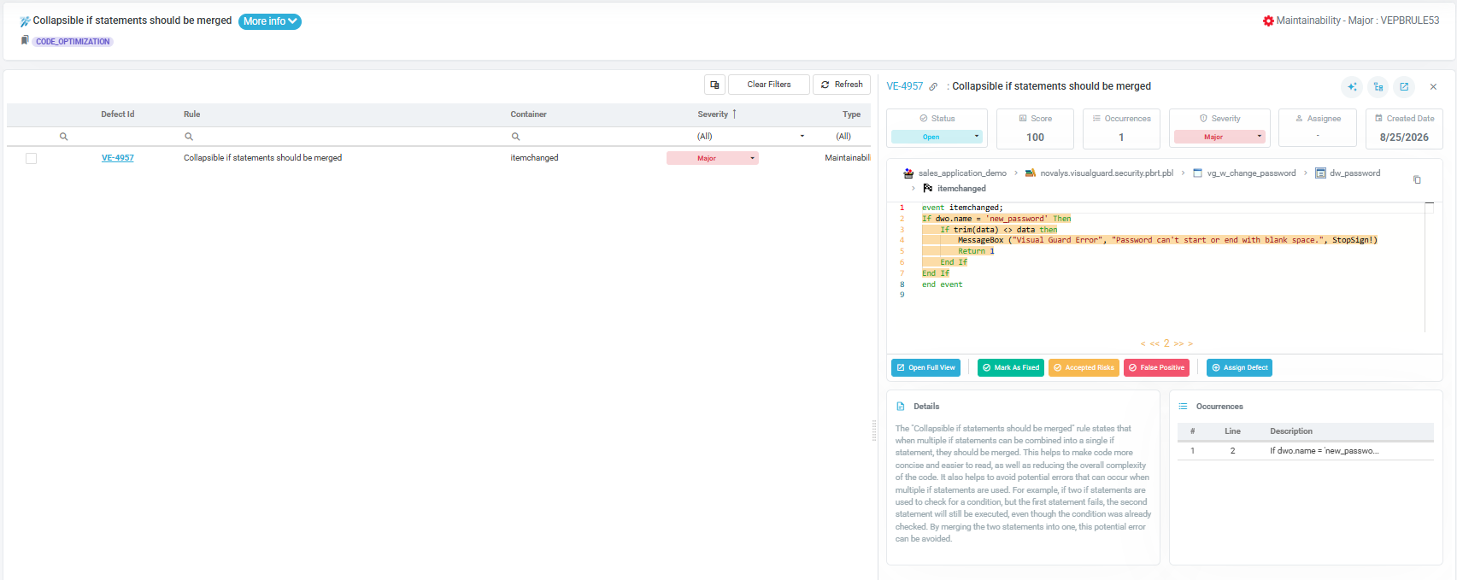Click the Accepted Risks button
The image size is (1457, 580).
(x=1084, y=367)
